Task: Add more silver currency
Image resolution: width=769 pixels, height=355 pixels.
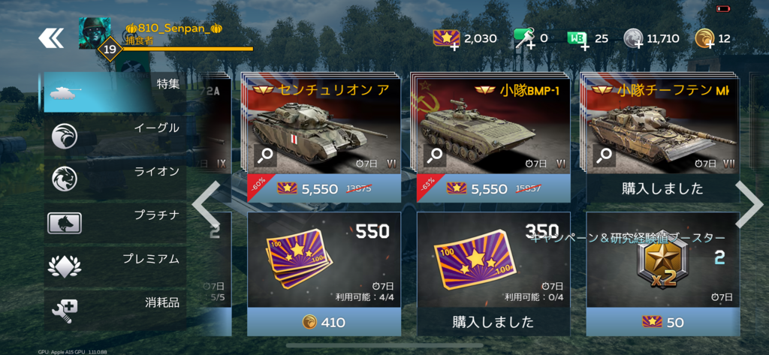Action: (x=632, y=39)
